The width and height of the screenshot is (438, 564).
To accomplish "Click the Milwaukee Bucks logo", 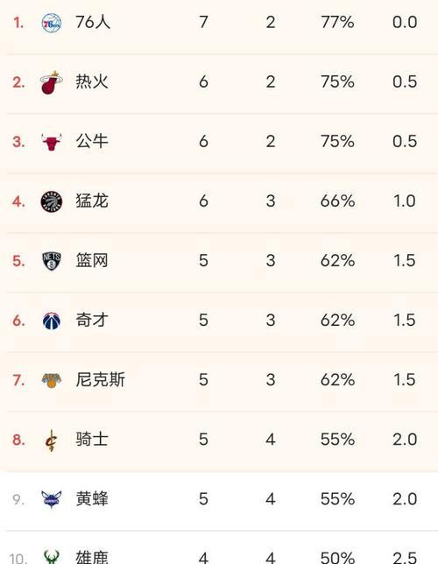I will [x=52, y=557].
